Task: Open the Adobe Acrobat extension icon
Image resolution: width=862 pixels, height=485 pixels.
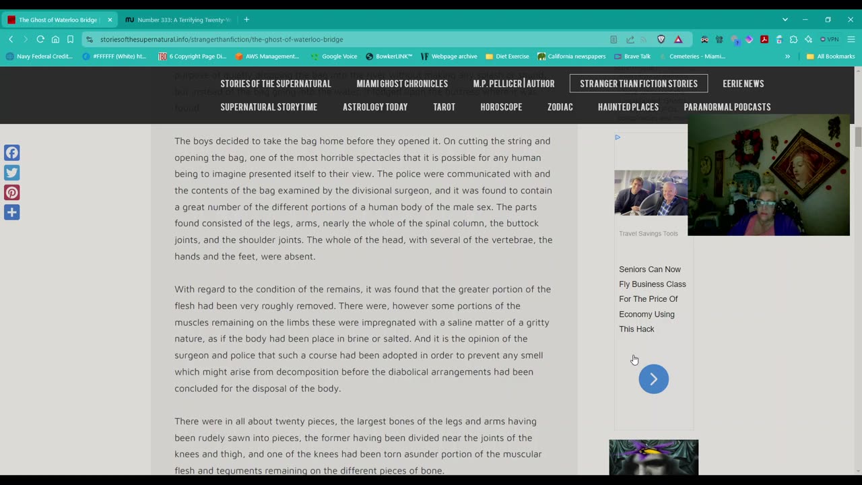Action: click(764, 39)
